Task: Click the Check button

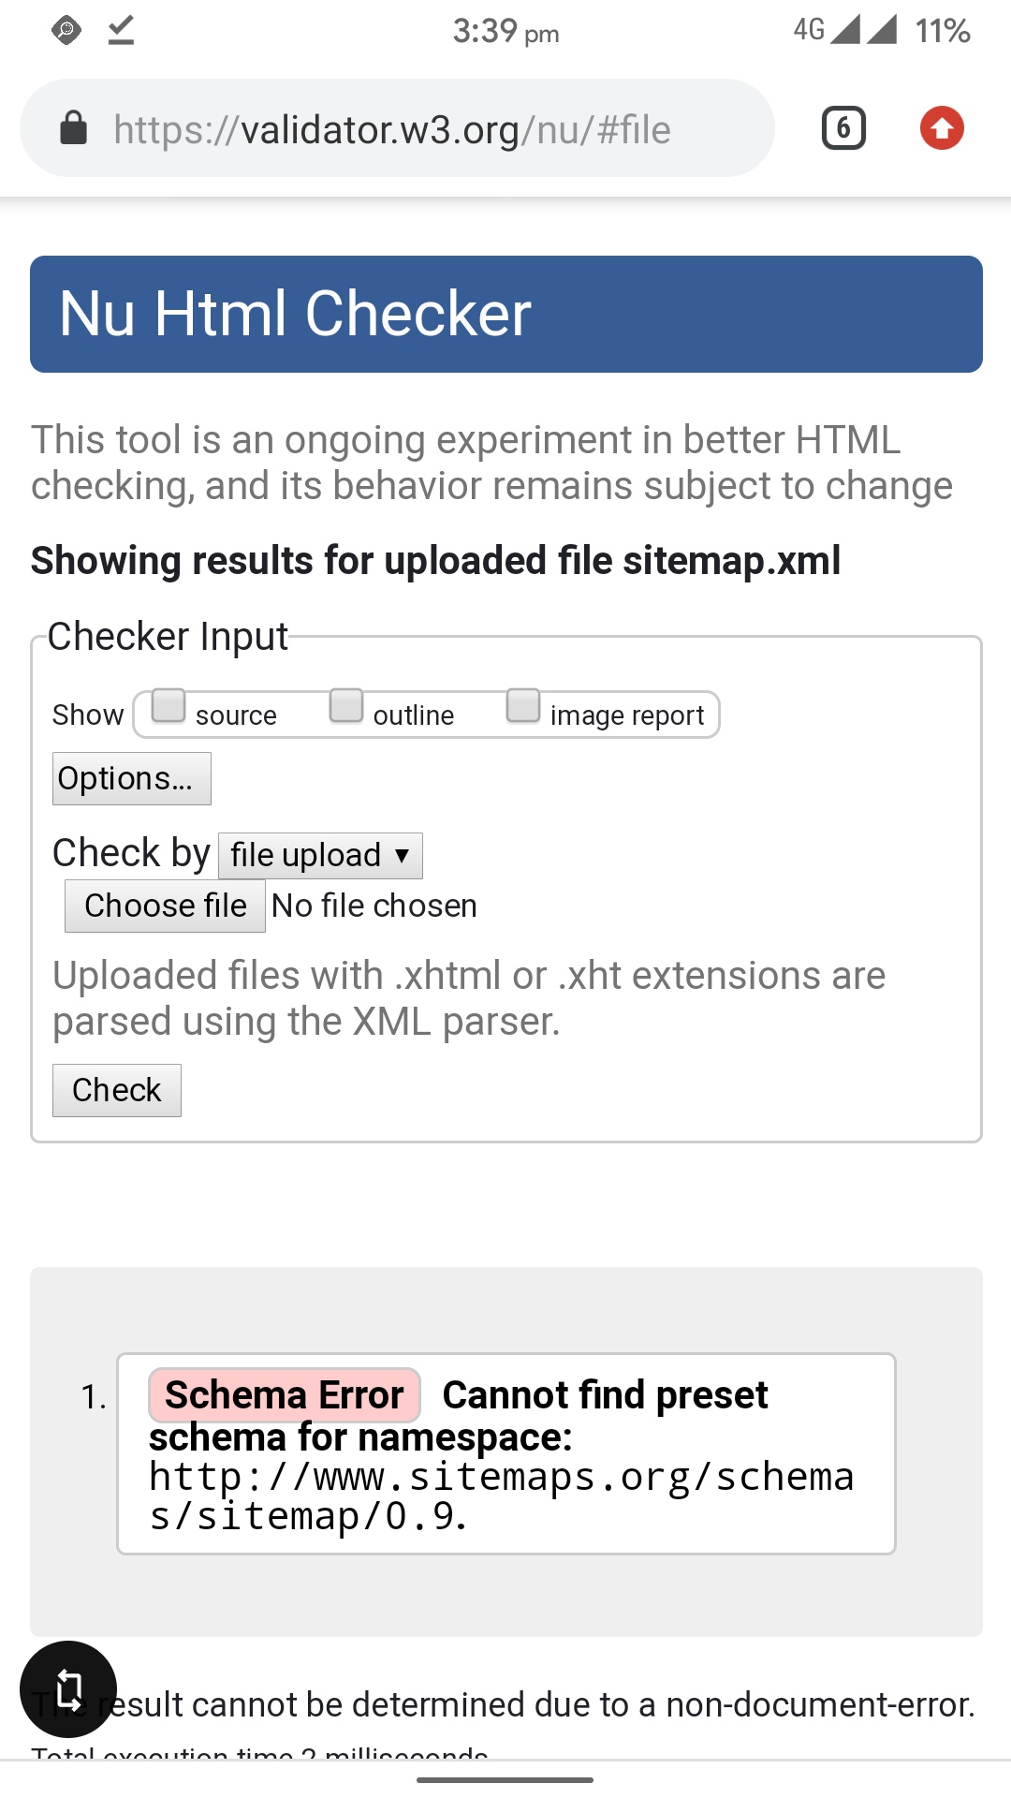Action: coord(117,1090)
